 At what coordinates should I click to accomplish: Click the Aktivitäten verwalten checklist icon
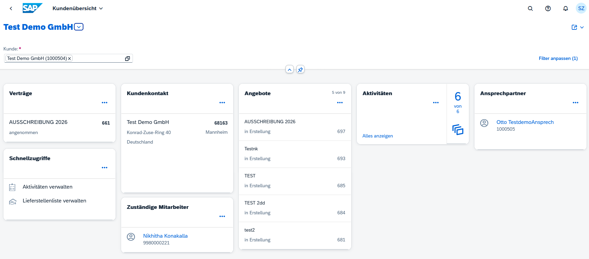pos(12,187)
